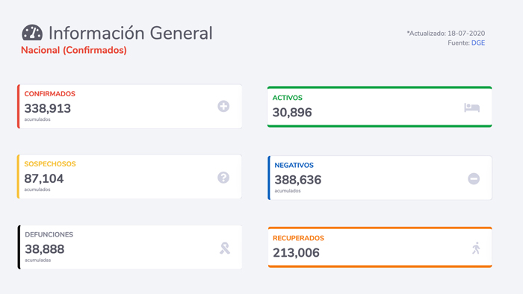Click the dashboard gauge icon beside title
The width and height of the screenshot is (523, 294).
(32, 33)
